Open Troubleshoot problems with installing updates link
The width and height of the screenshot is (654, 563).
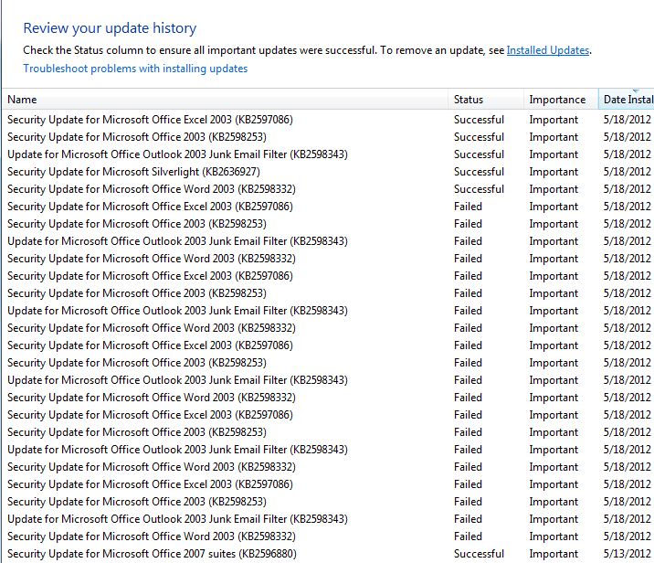point(135,69)
